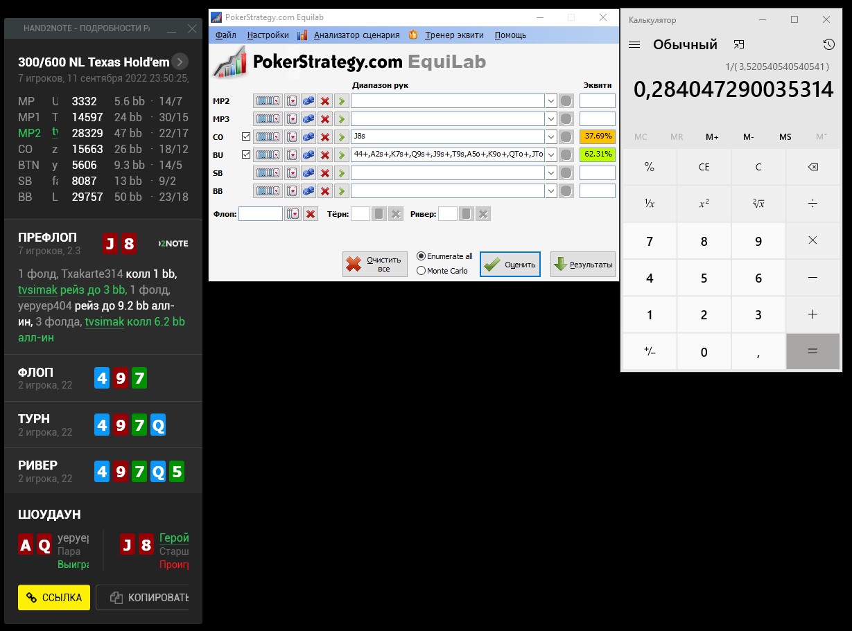
Task: Toggle calculator keep-on-top mode
Action: pyautogui.click(x=739, y=44)
